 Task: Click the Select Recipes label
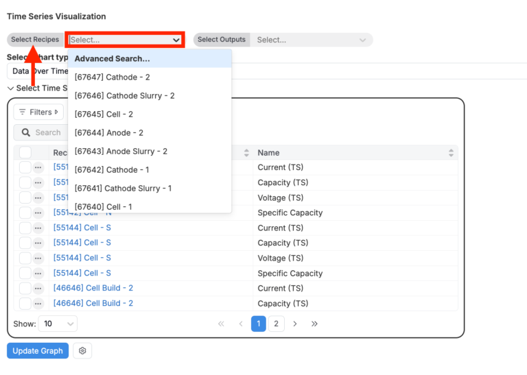point(35,40)
